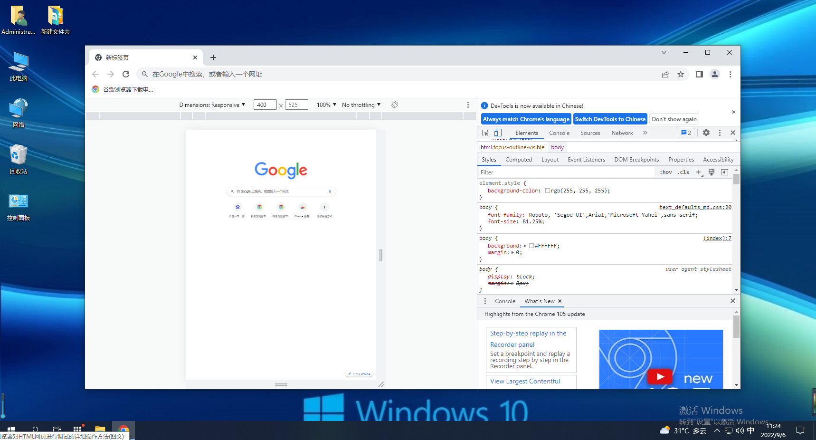Toggle the computed styles sidebar icon
The height and width of the screenshot is (440, 816).
[x=724, y=172]
